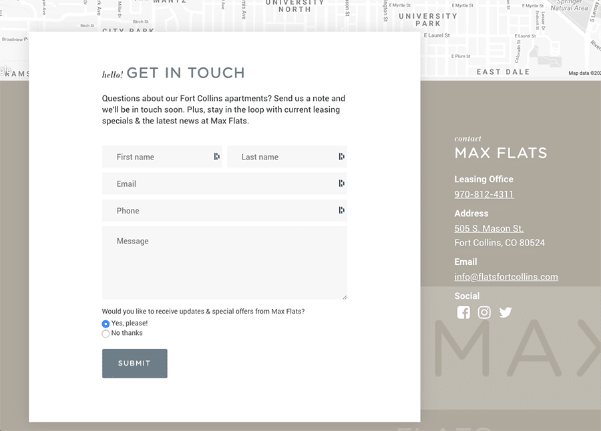Focus the Last name input field
Screen dimensions: 601x431
[x=286, y=157]
